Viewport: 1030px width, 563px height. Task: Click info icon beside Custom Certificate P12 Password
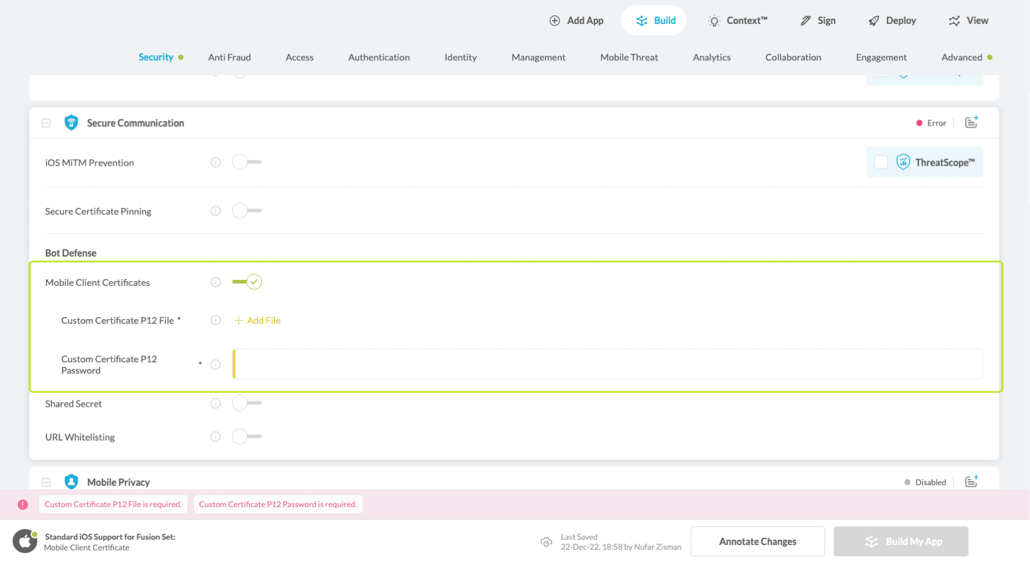click(215, 364)
